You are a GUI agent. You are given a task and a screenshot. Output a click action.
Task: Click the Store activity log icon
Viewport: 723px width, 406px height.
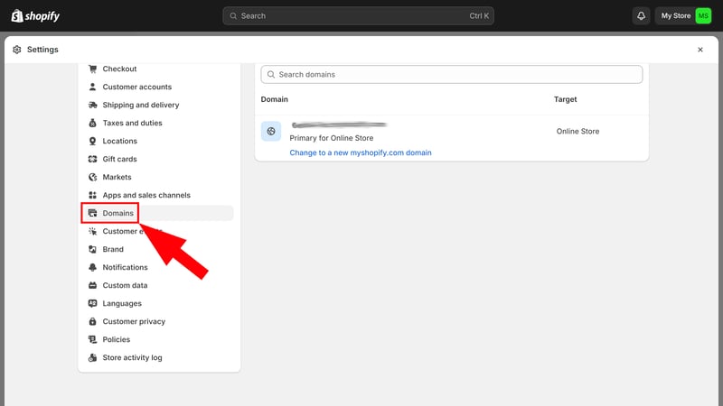[93, 357]
